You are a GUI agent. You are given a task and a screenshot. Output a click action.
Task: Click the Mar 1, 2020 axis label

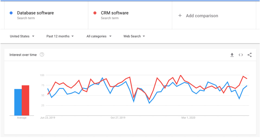point(188,118)
